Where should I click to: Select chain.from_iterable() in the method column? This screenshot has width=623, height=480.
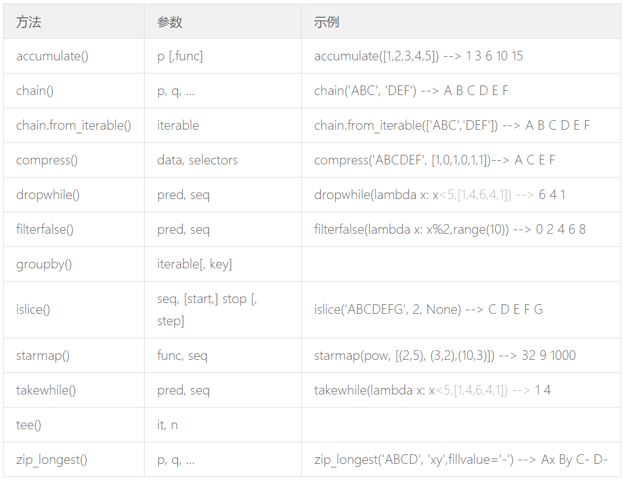coord(74,126)
